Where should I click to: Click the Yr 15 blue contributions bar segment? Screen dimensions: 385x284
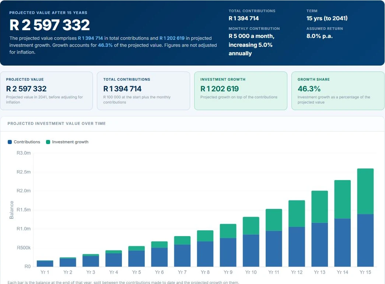(x=365, y=240)
